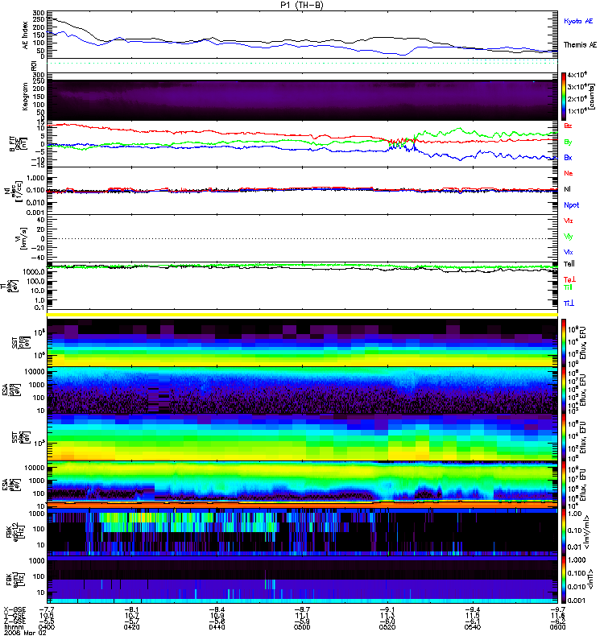Click the ESA elec [eV] axis label
The width and height of the screenshot is (604, 644).
point(11,485)
